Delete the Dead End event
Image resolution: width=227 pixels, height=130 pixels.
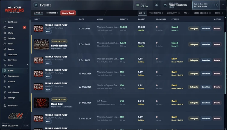click(x=217, y=103)
